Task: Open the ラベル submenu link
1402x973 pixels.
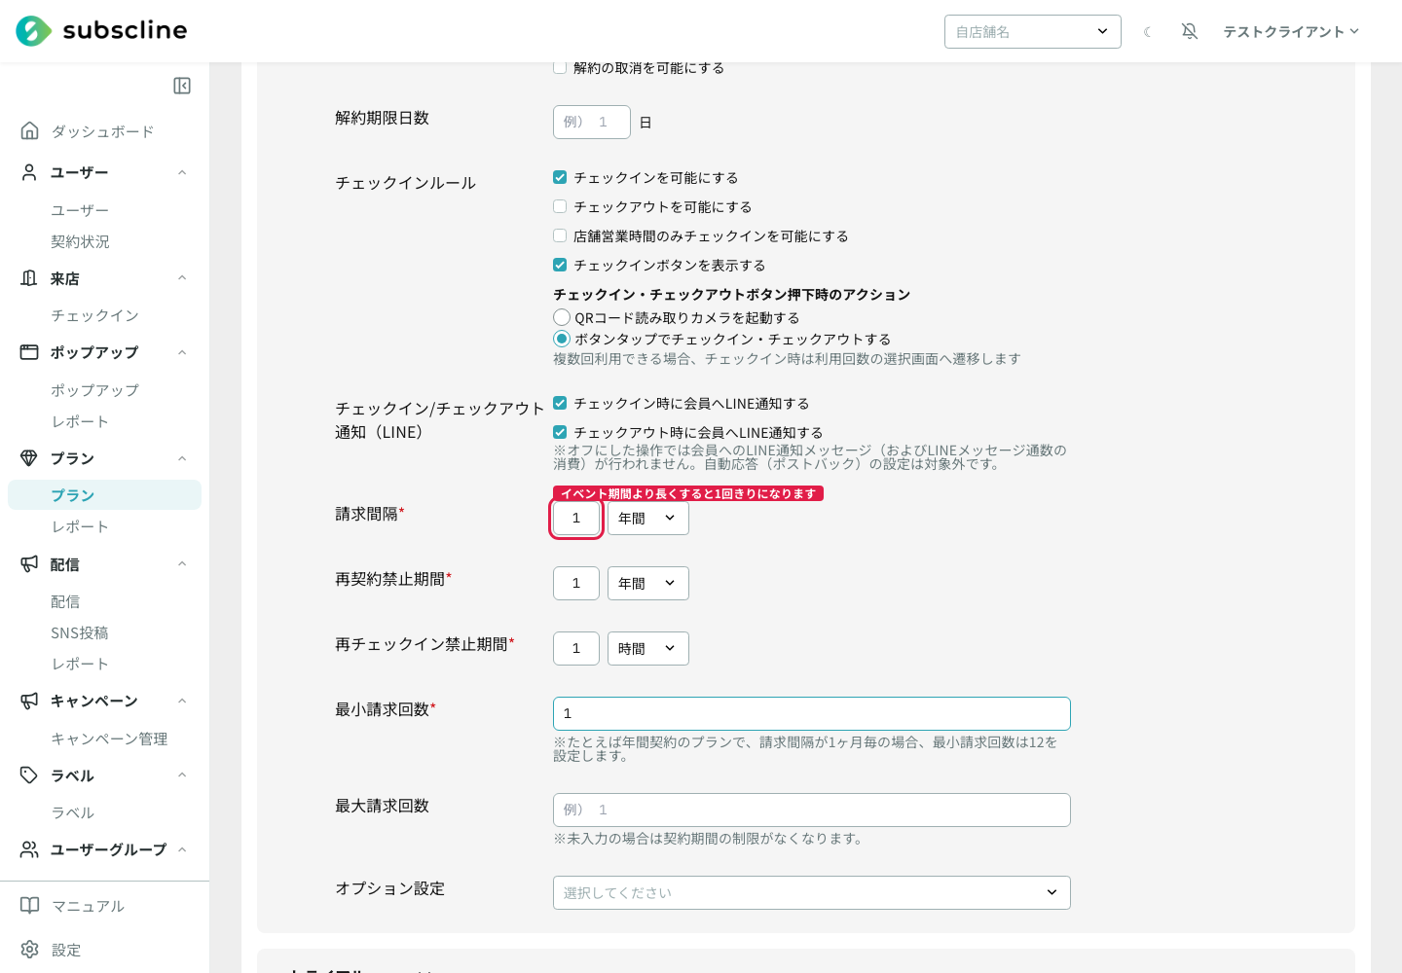Action: [x=73, y=812]
